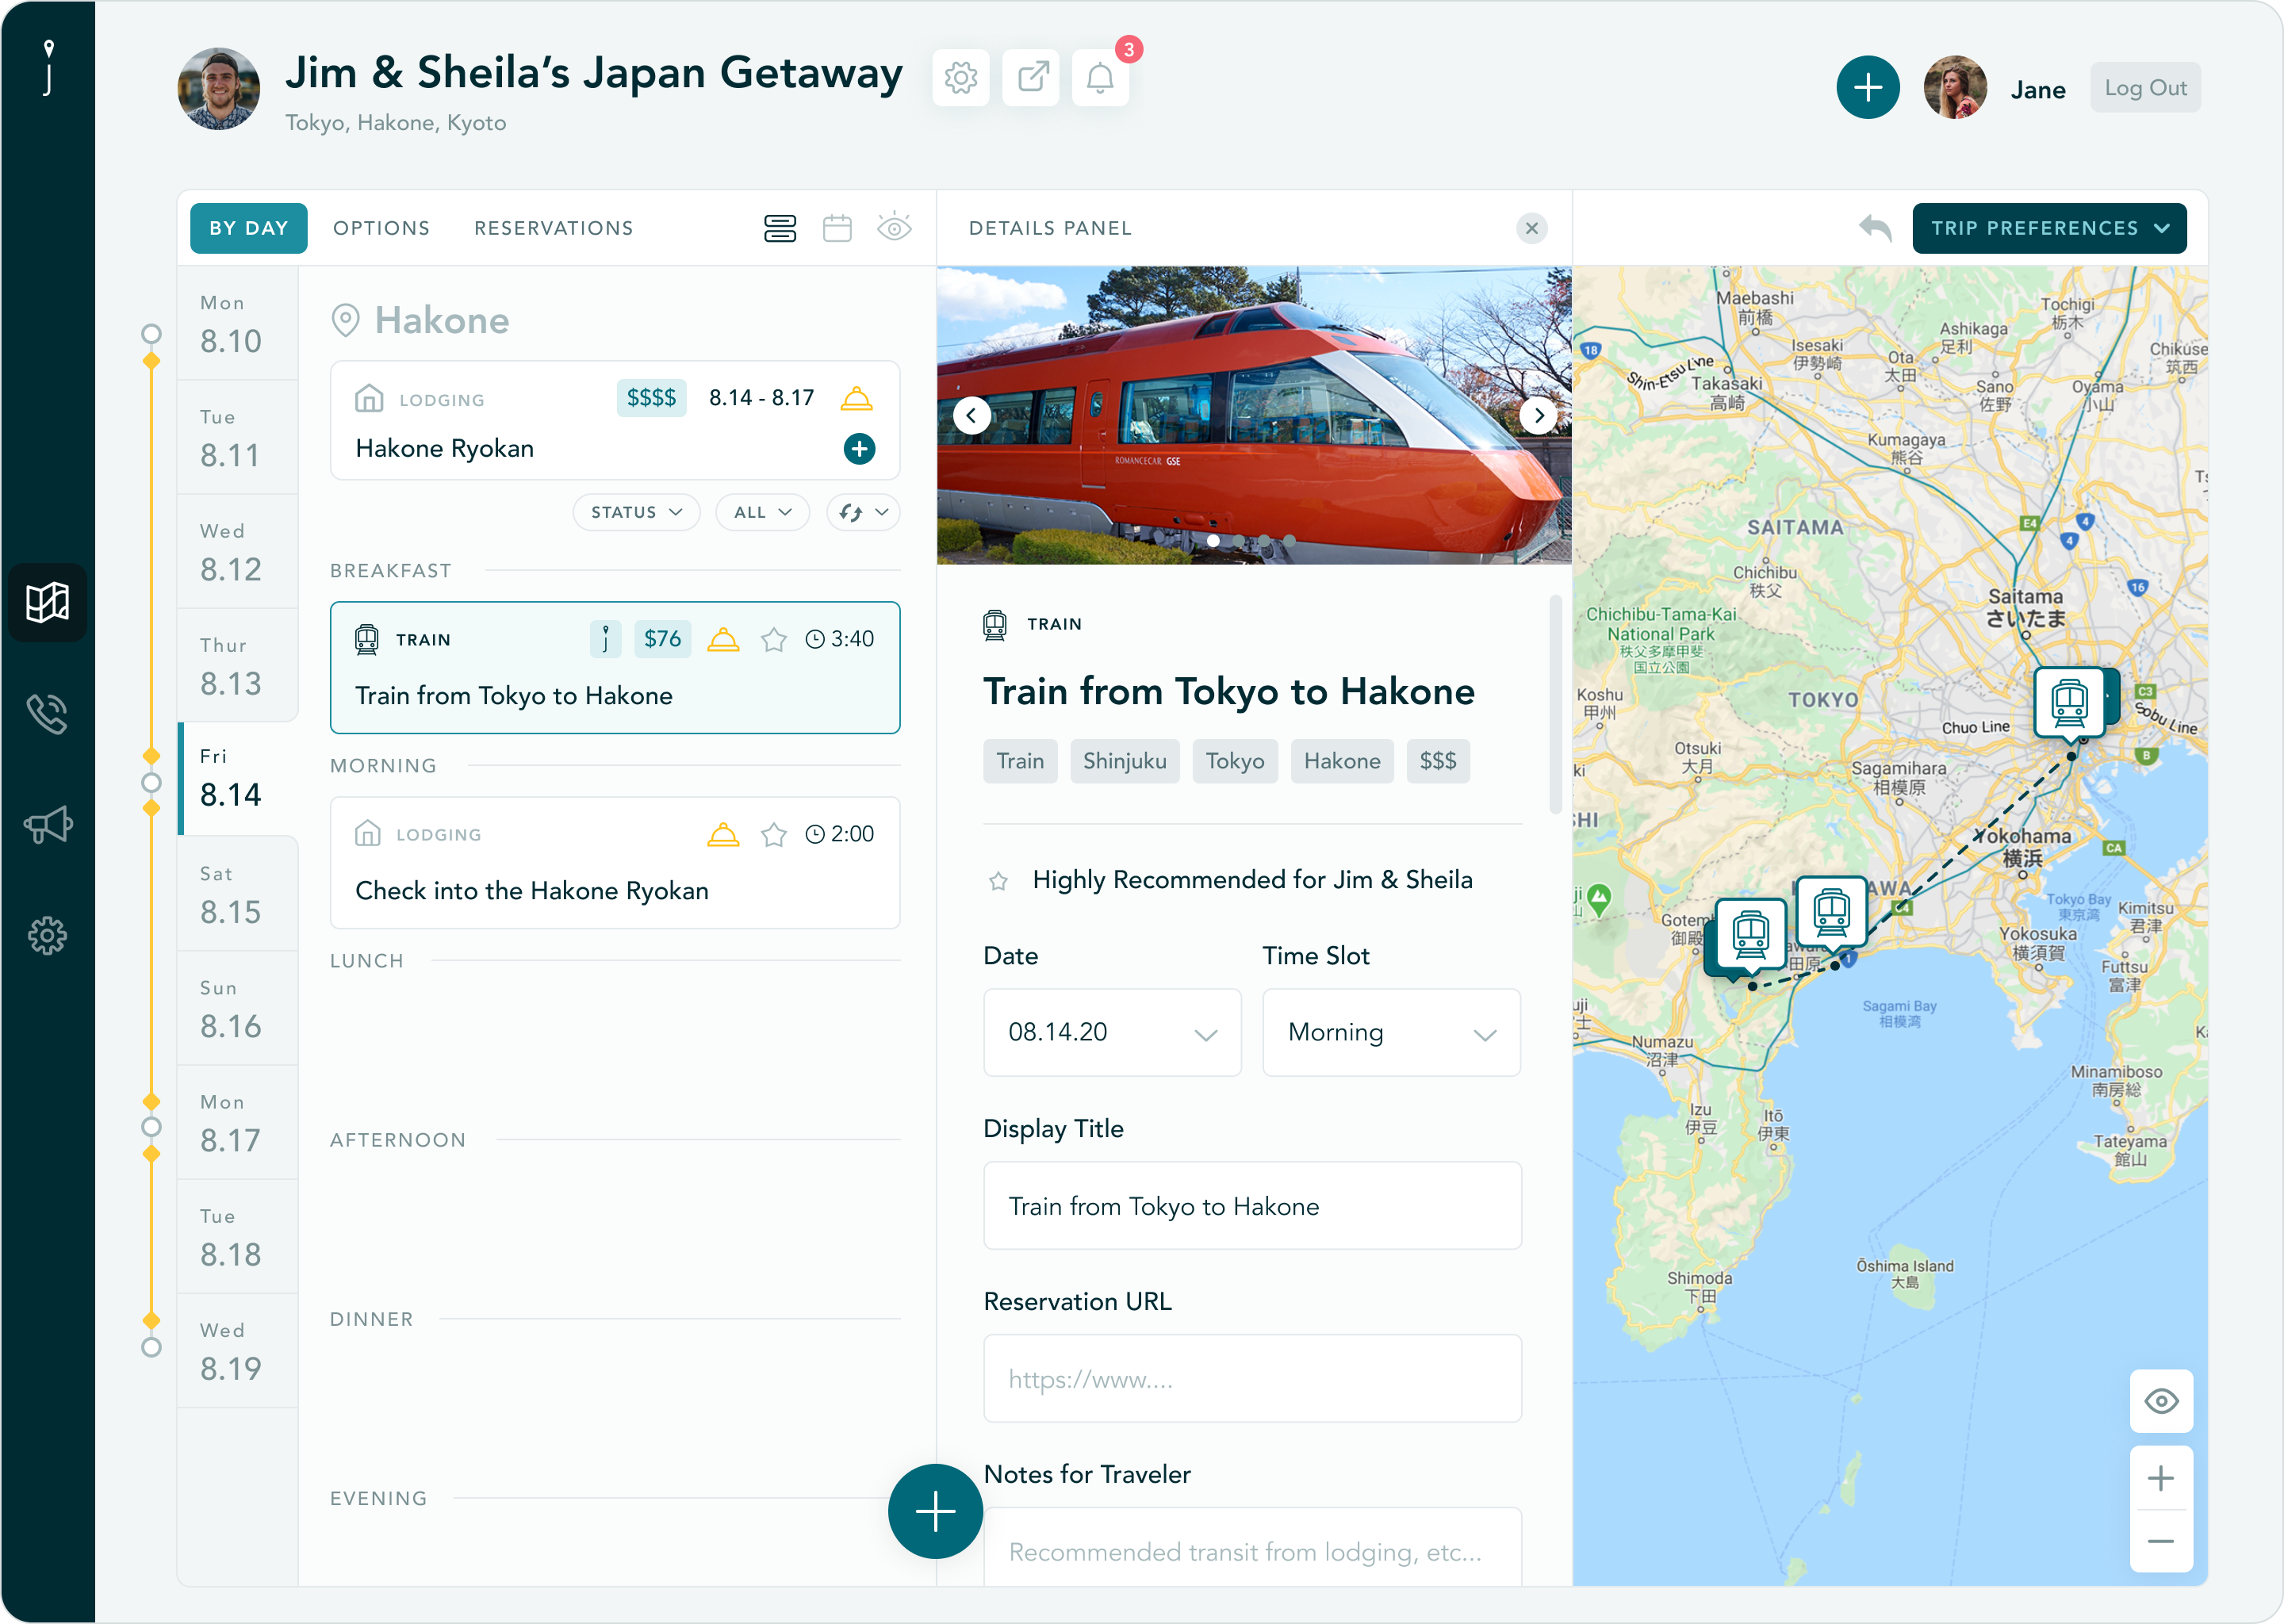
Task: Click the undo arrow above the map
Action: (1875, 228)
